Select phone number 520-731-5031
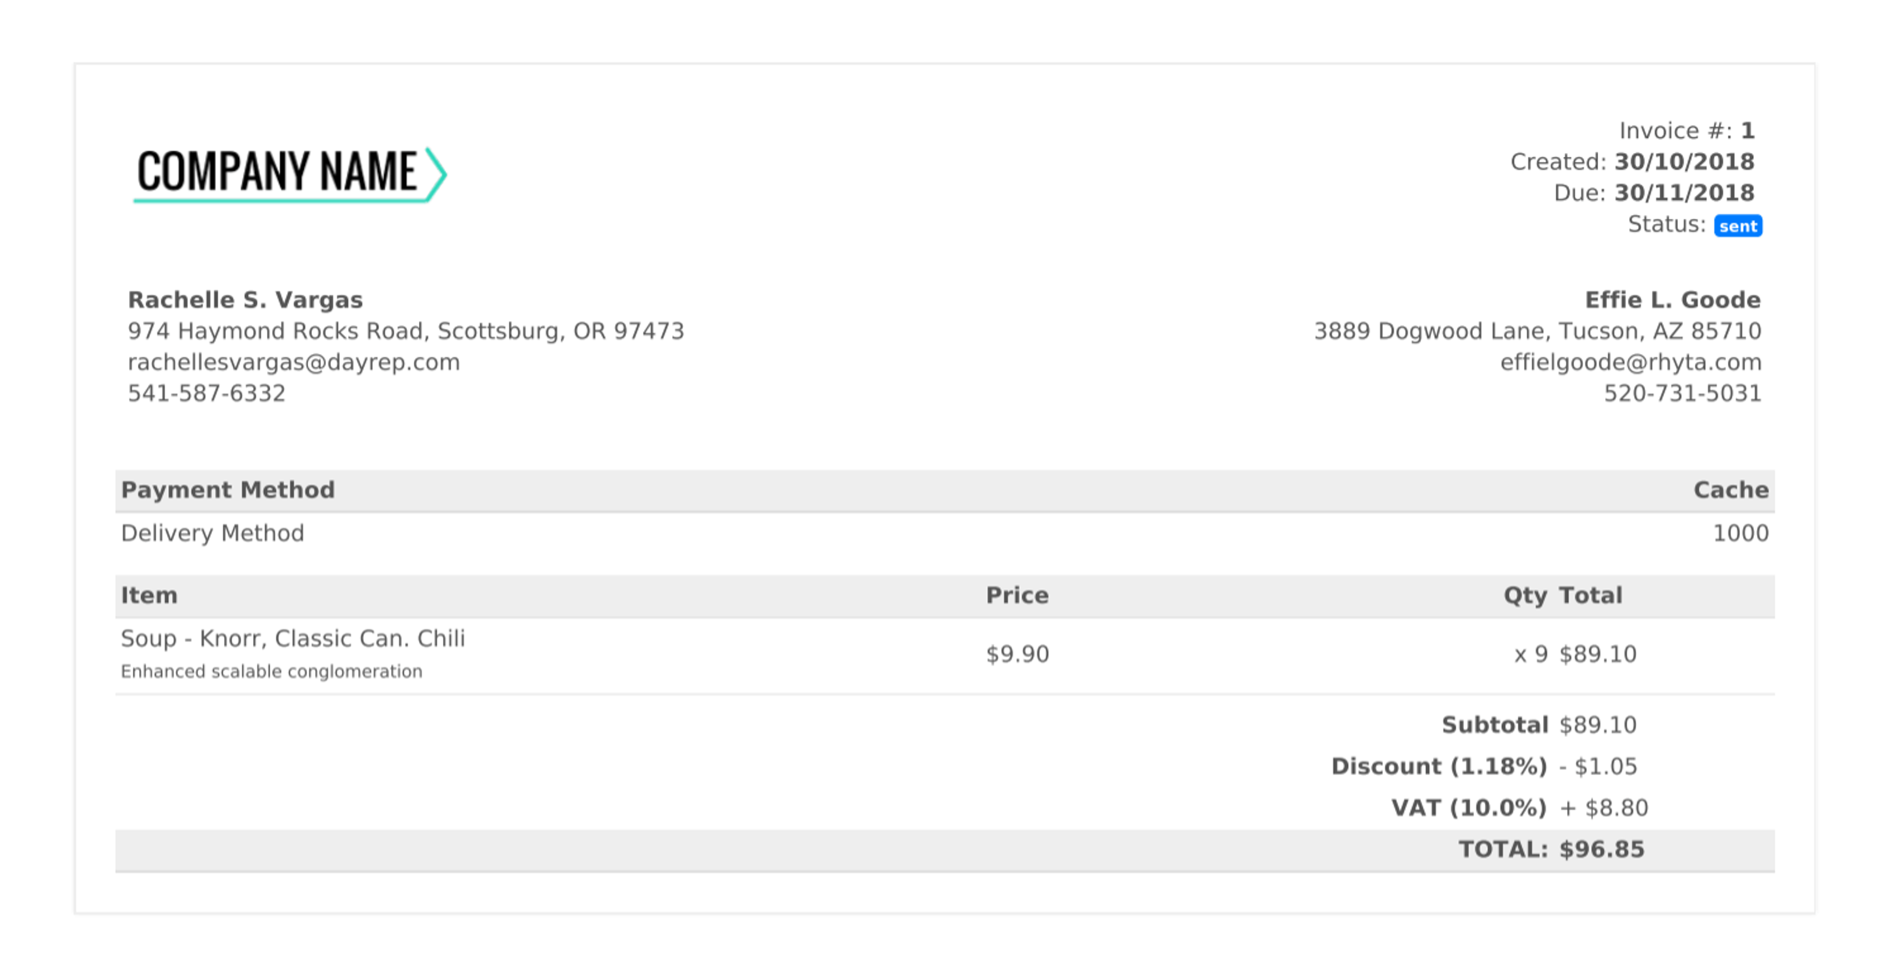The width and height of the screenshot is (1890, 974). 1682,394
